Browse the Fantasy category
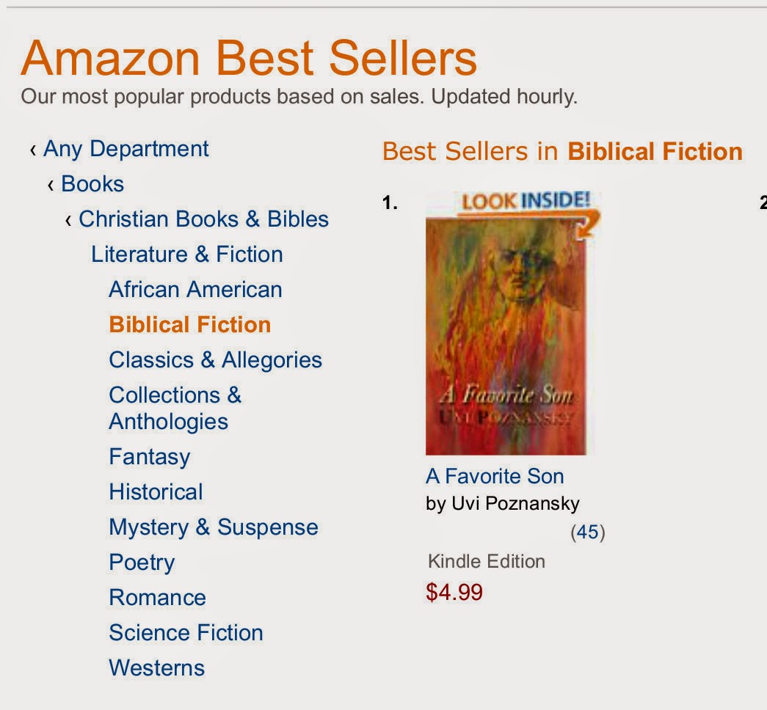Screen dimensions: 767x710 [x=149, y=457]
